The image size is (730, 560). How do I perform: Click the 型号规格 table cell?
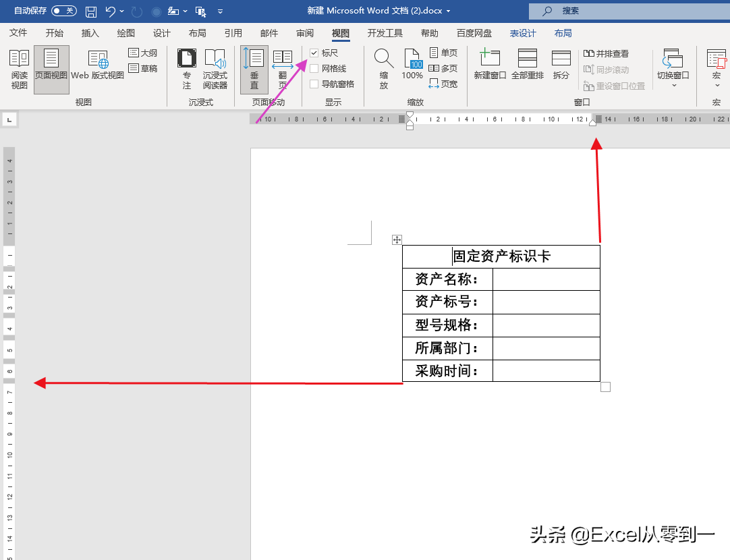click(447, 325)
